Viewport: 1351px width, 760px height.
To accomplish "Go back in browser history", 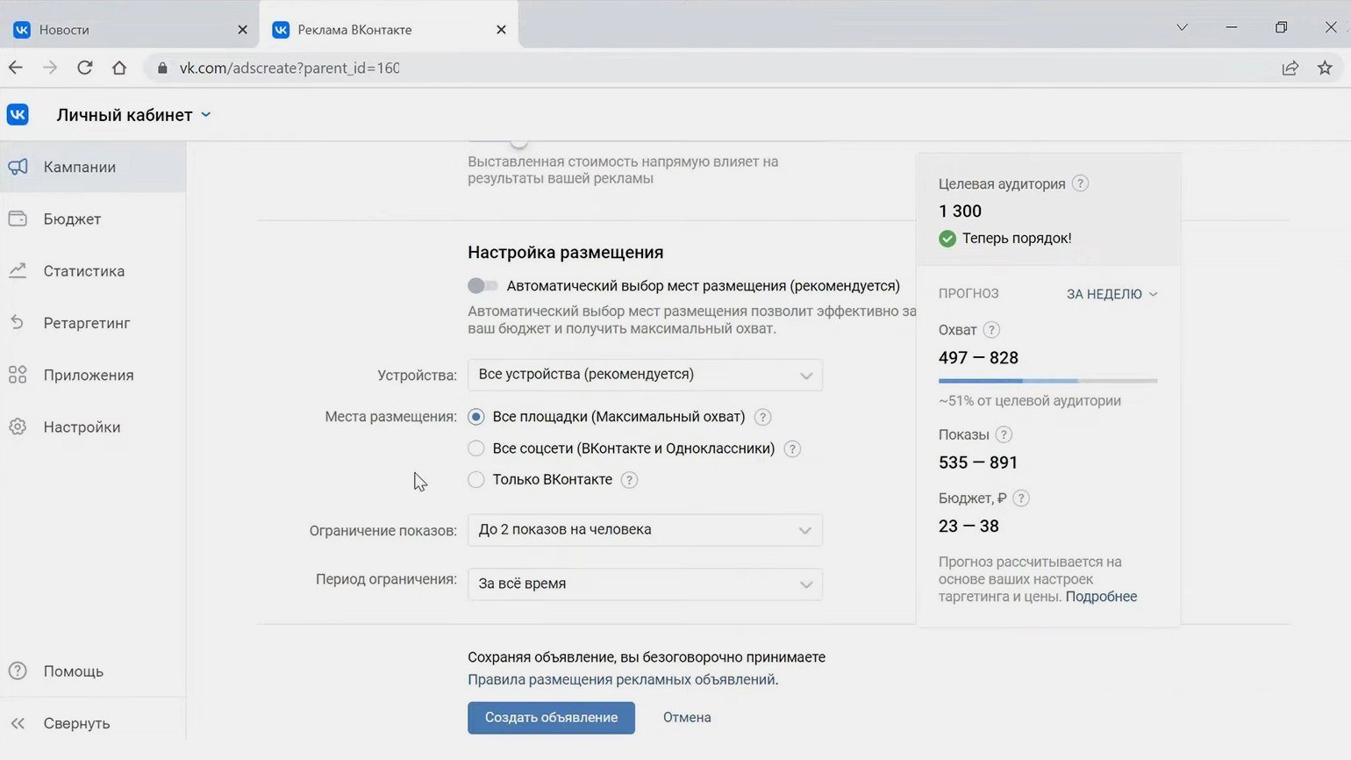I will [x=16, y=68].
